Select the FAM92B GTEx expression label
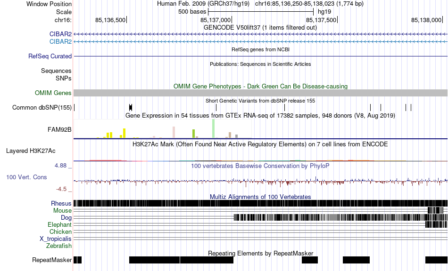The height and width of the screenshot is (271, 448). 59,130
